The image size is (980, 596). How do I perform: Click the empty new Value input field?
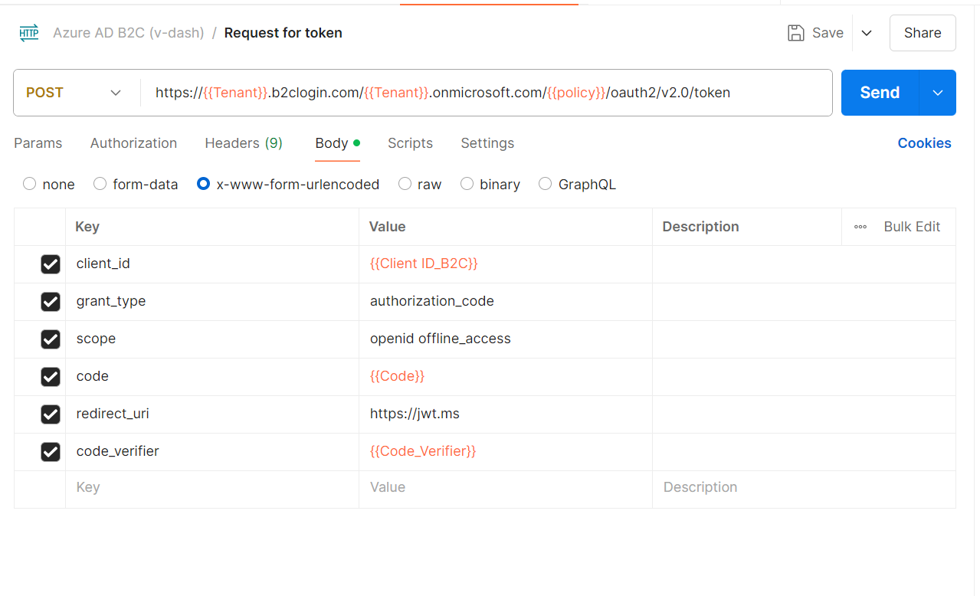506,490
